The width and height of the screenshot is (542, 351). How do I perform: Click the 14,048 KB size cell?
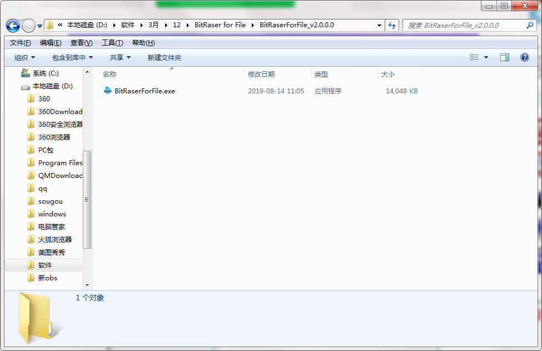click(402, 91)
